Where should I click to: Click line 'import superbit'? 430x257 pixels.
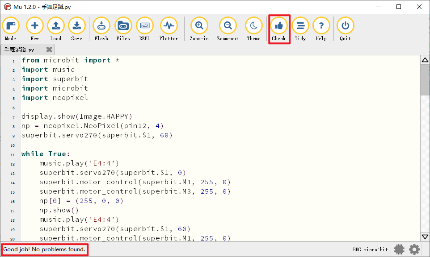coord(55,79)
